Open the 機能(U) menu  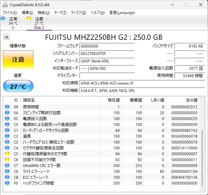click(x=44, y=13)
